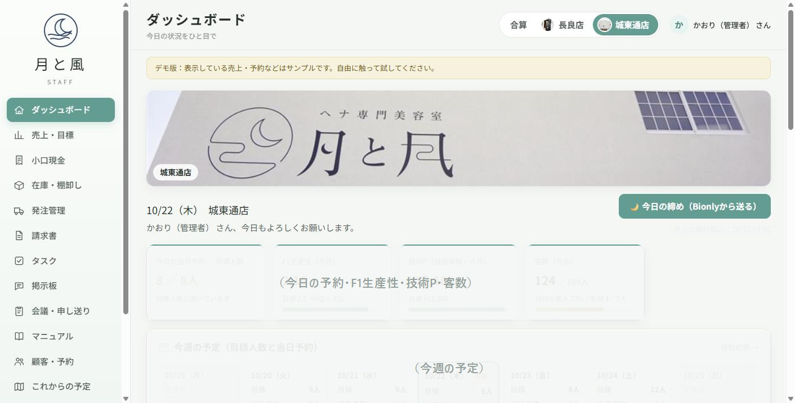The image size is (795, 403).
Task: Click the STAFF label under logo
Action: coord(60,82)
